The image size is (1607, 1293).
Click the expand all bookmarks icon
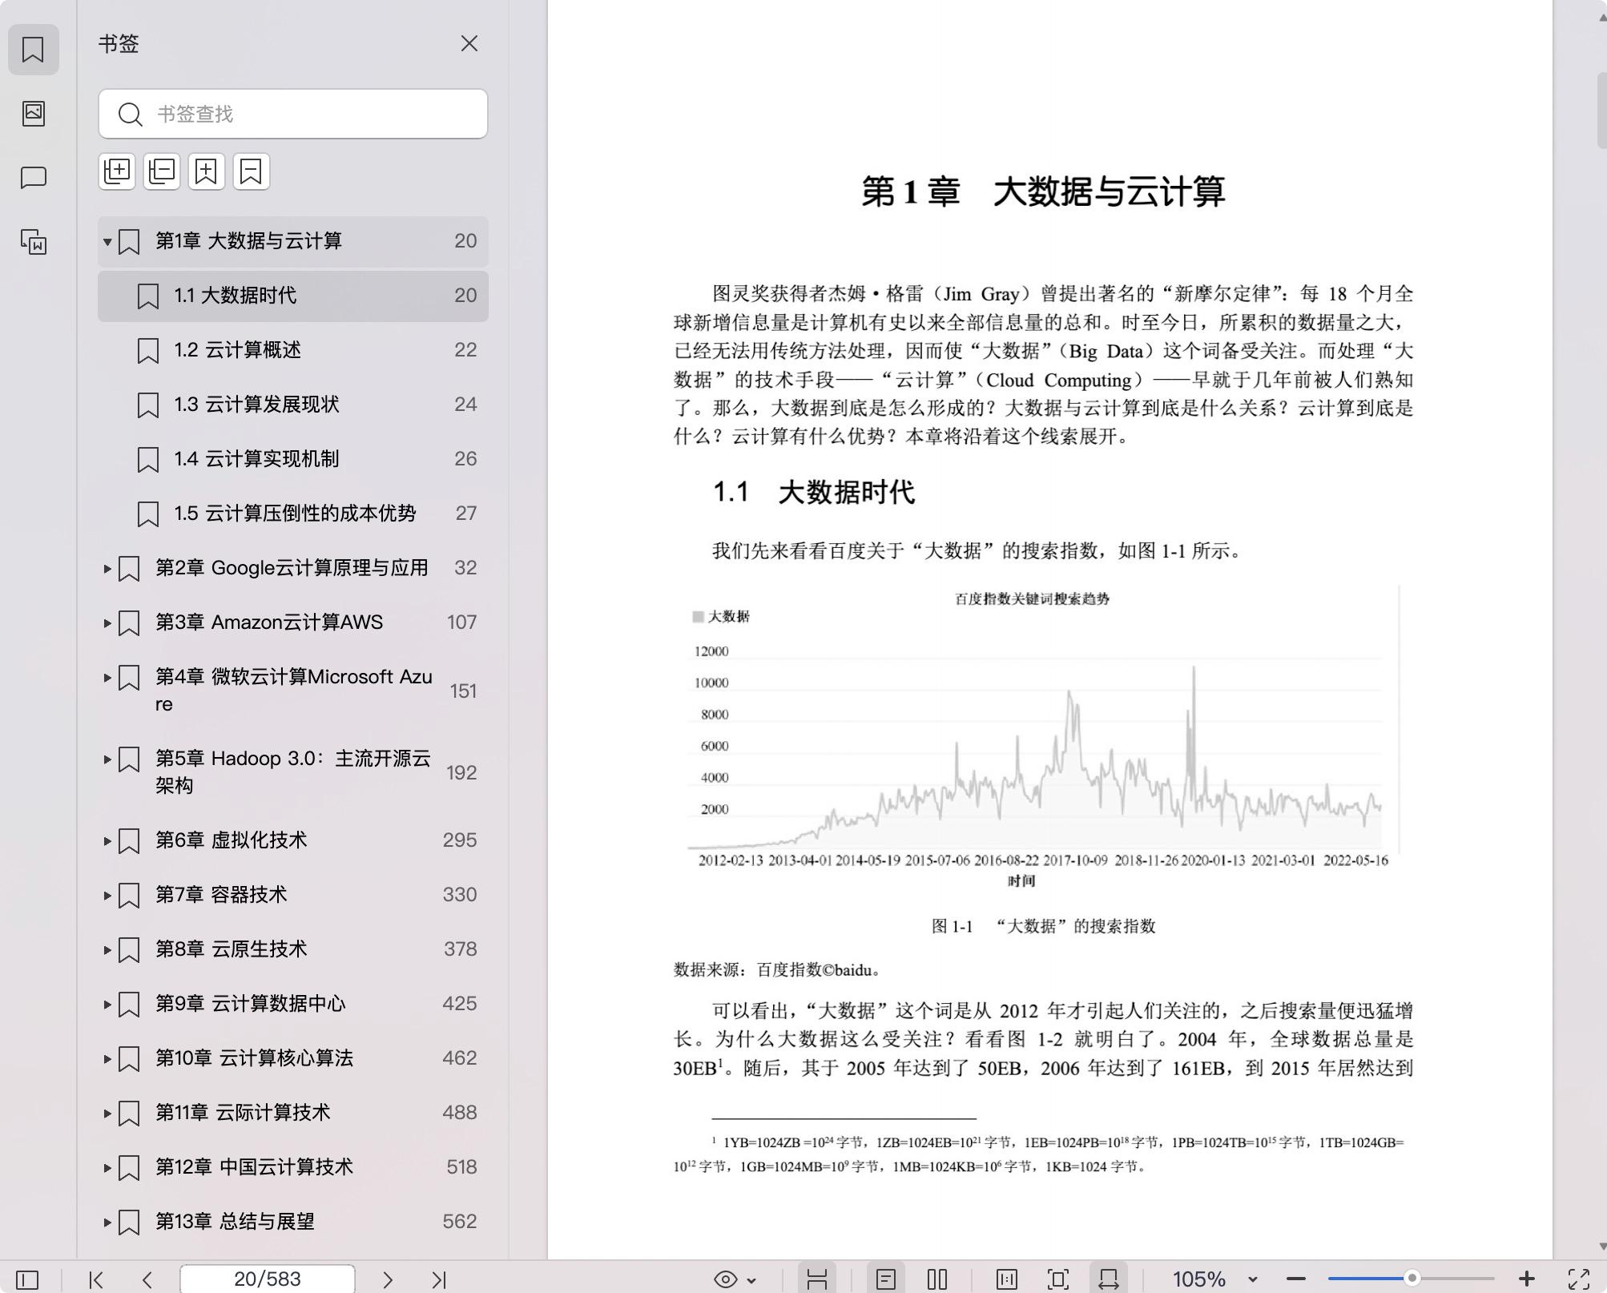117,171
